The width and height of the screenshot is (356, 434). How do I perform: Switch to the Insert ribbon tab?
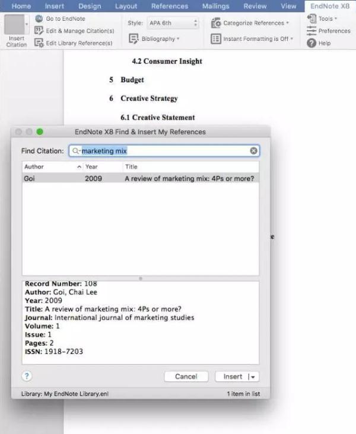tap(55, 6)
